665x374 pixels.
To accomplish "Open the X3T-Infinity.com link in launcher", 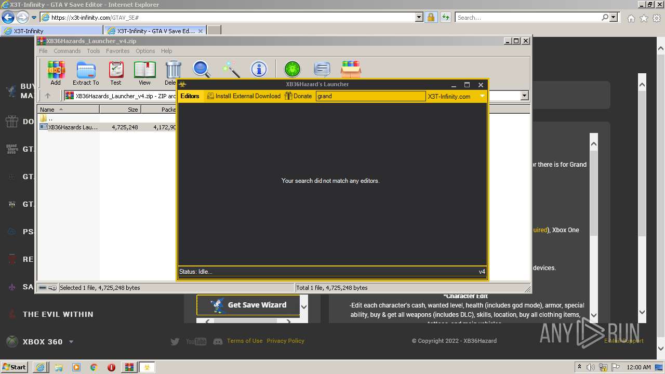I will (449, 96).
